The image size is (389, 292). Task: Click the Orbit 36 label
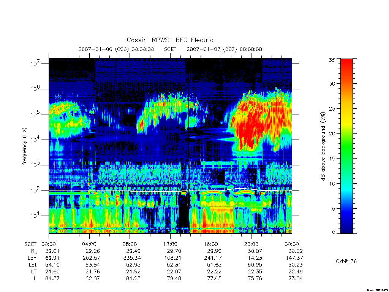[x=346, y=261]
